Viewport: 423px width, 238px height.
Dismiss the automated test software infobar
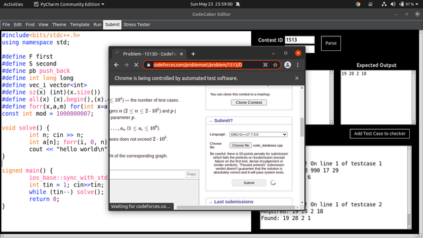coord(297,78)
